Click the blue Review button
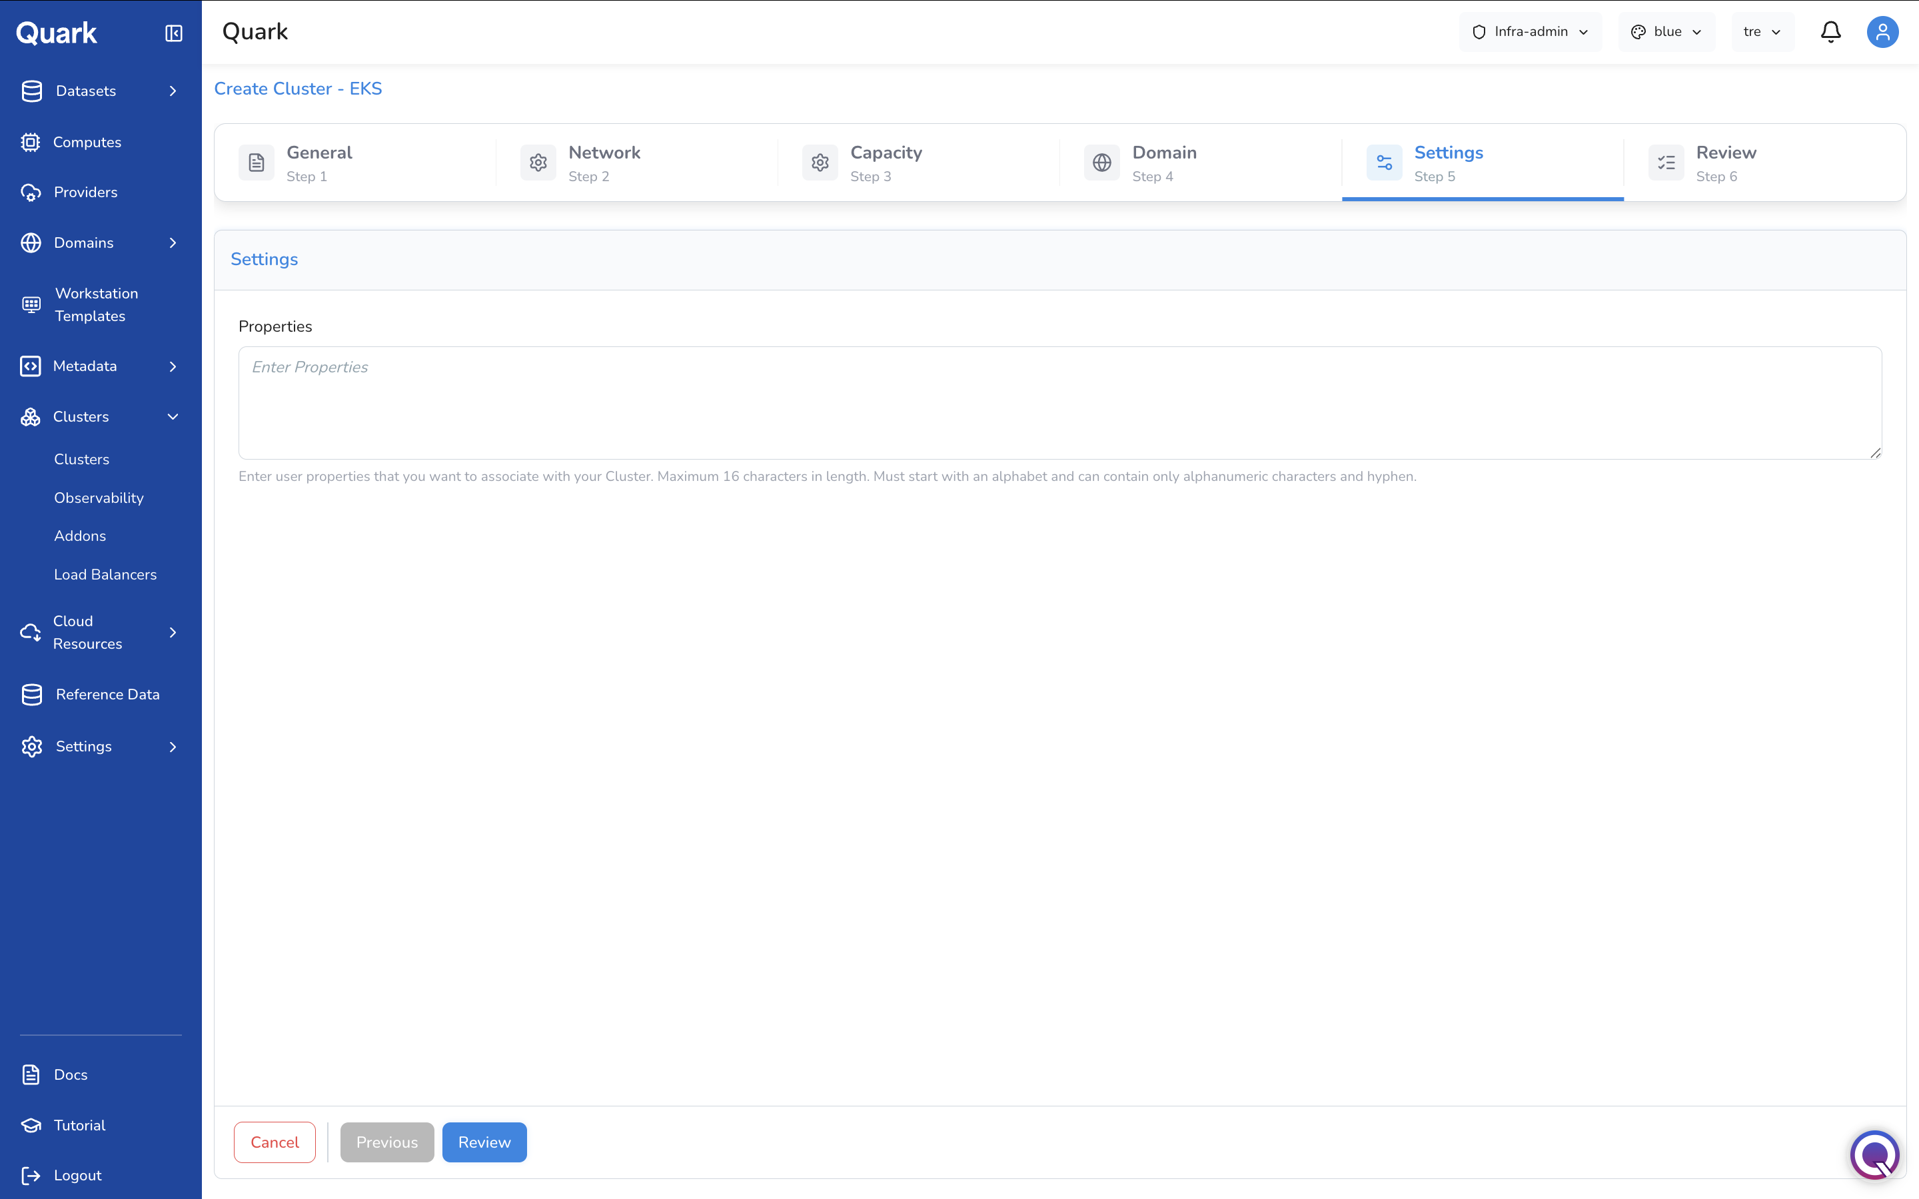The width and height of the screenshot is (1919, 1199). (x=484, y=1142)
